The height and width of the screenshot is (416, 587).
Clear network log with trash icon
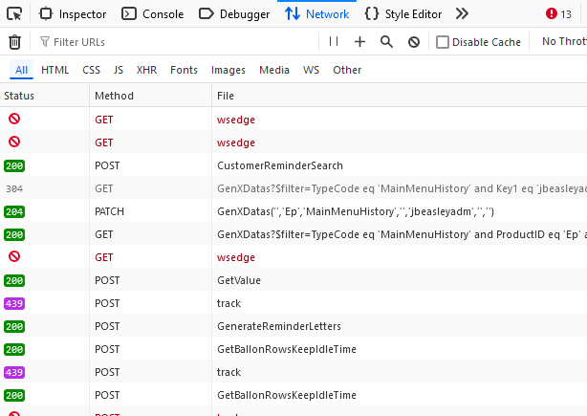pos(15,42)
